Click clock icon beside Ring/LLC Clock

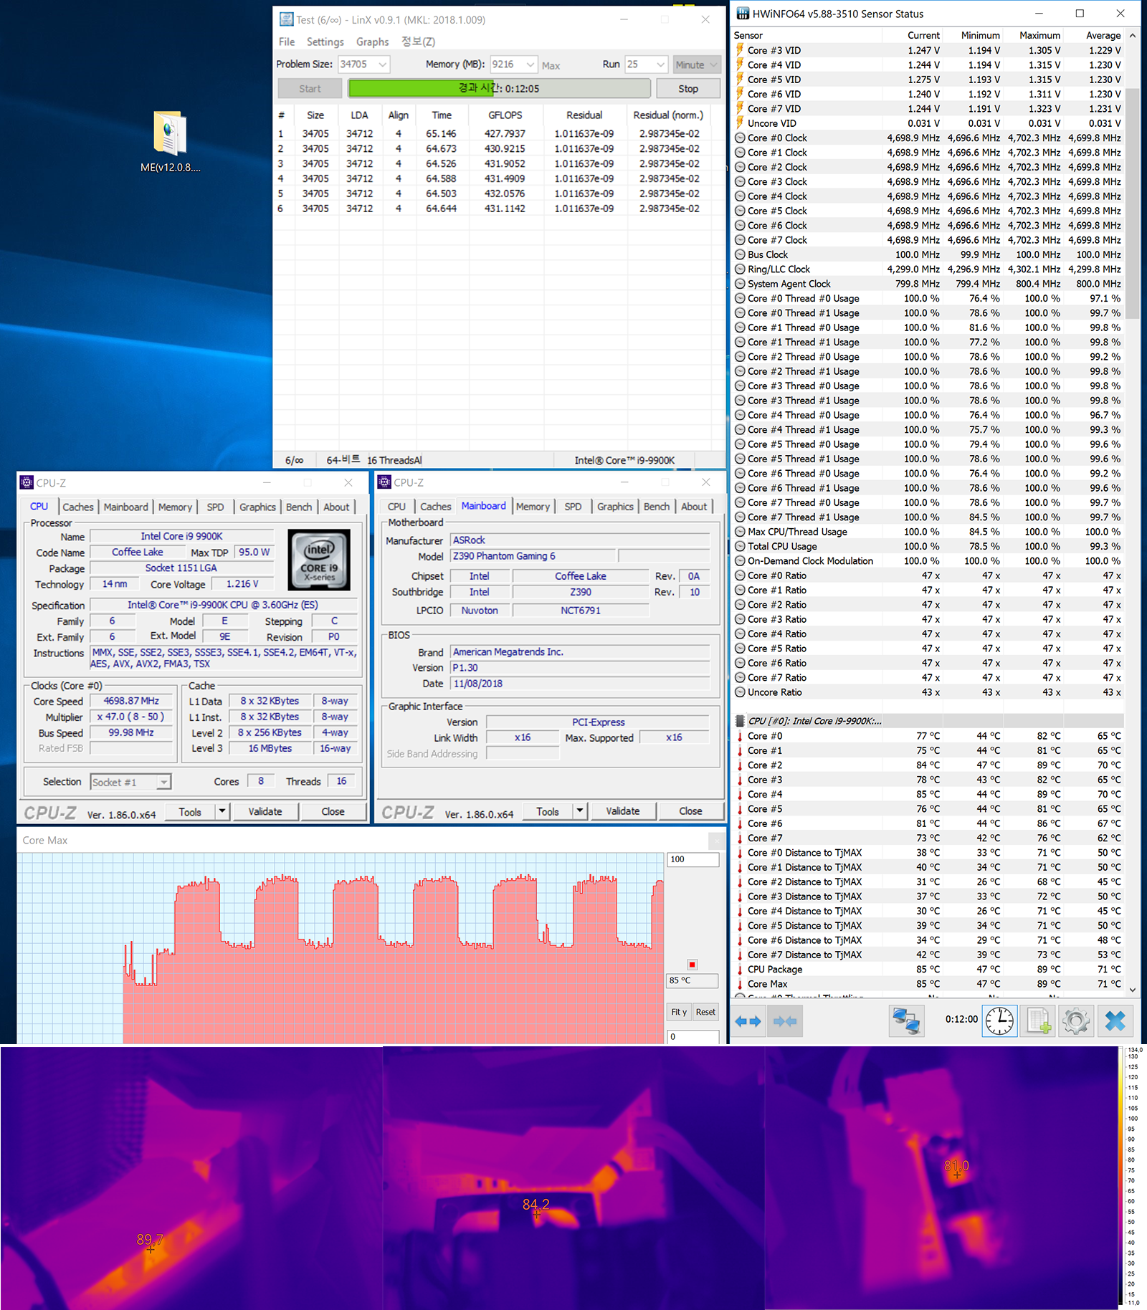coord(740,269)
